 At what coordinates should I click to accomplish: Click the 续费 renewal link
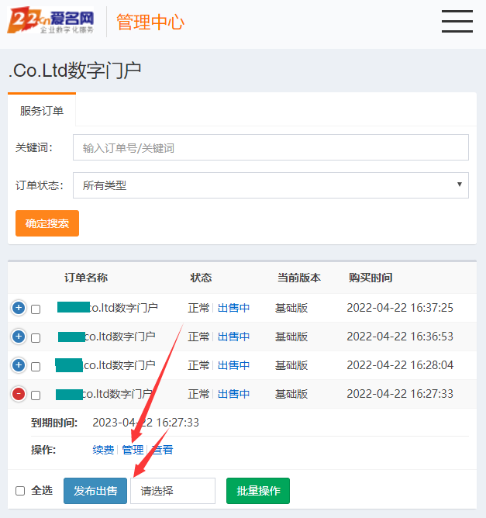(x=103, y=450)
